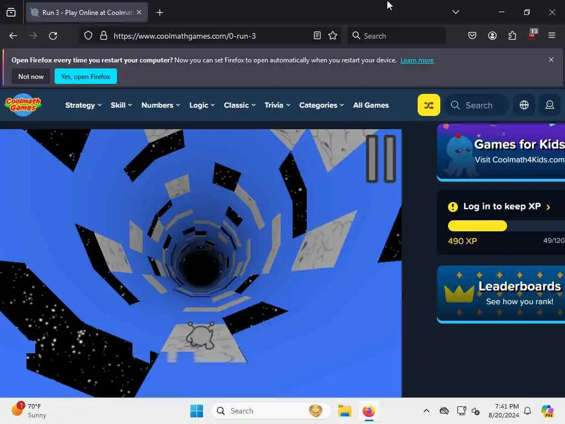Expand the Strategy menu
This screenshot has width=565, height=424.
coord(83,105)
